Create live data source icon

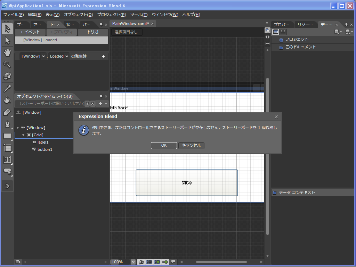349,32
